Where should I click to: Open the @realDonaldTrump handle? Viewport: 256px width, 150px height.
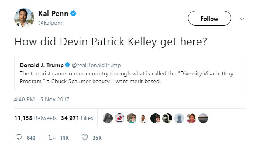pos(96,65)
